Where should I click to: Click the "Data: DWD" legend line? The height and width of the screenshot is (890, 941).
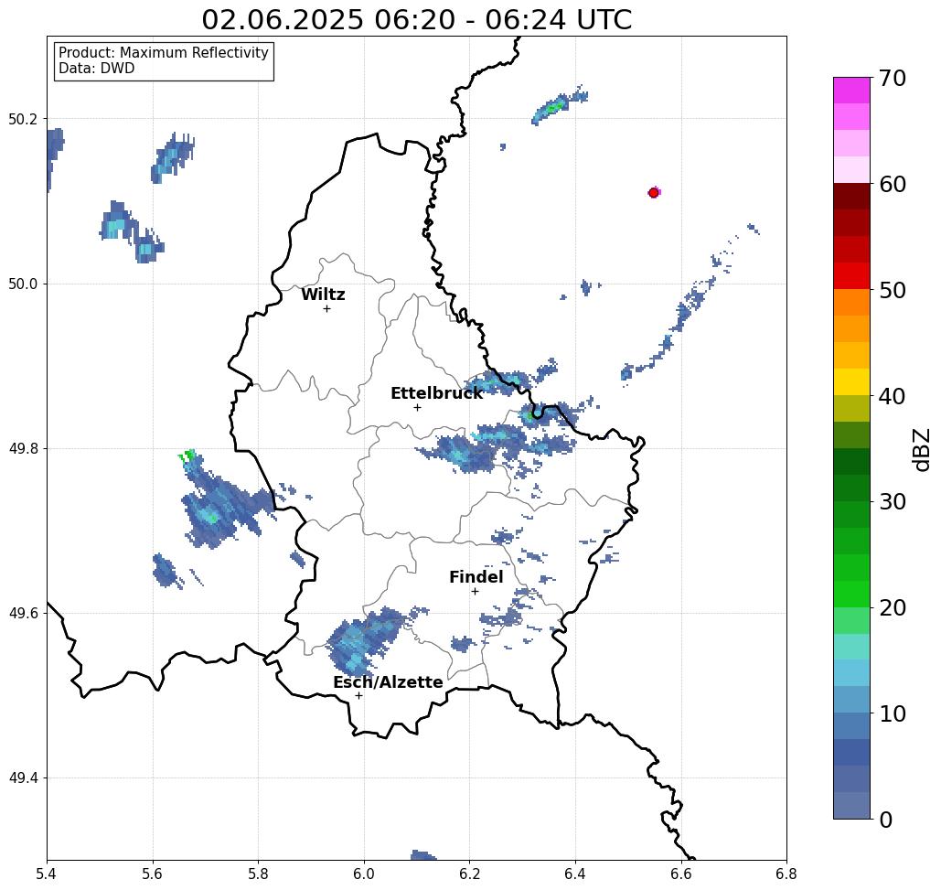pos(97,69)
